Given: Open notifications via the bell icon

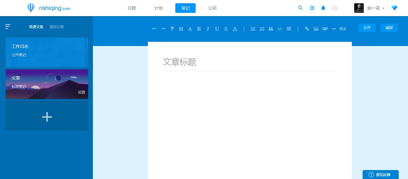Looking at the screenshot, I should (323, 8).
